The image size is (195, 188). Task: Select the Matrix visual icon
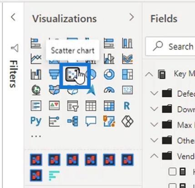click(x=109, y=106)
